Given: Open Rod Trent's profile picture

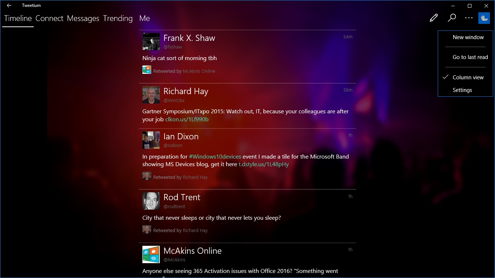Looking at the screenshot, I should [x=151, y=201].
